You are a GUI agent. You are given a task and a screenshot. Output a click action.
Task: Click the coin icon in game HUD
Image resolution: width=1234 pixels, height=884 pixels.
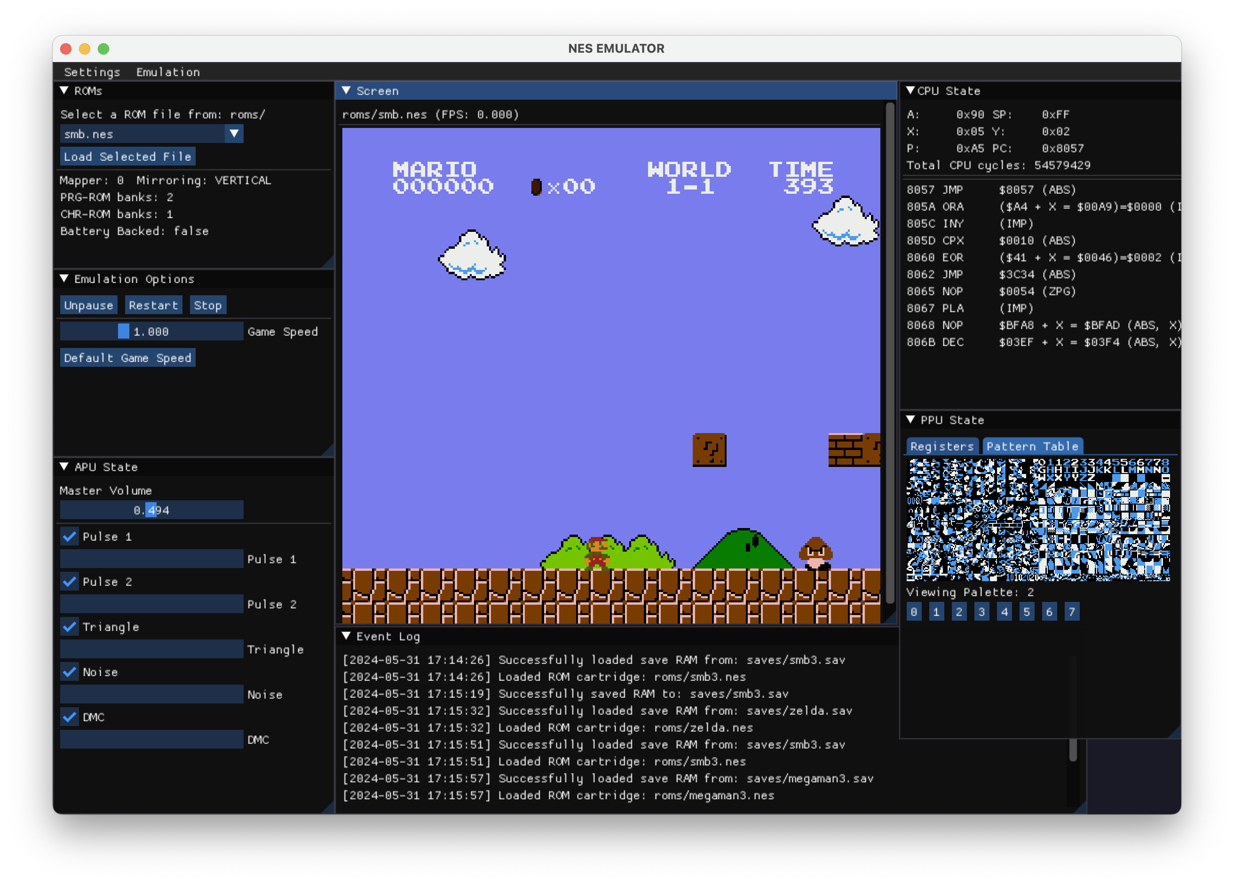coord(537,187)
